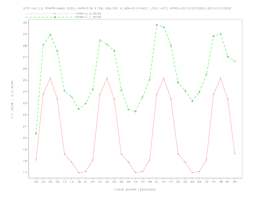Click green F.F_MEAN peak marker at hour 51

157,25
